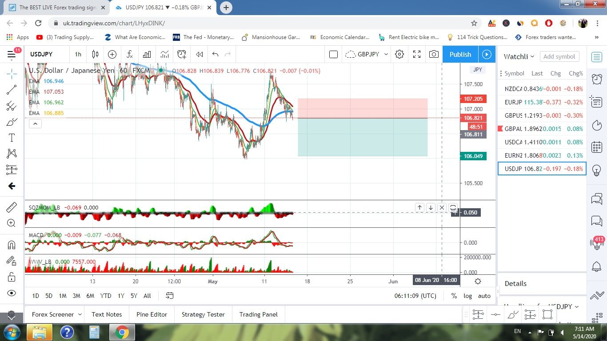This screenshot has width=607, height=341.
Task: Toggle lock all drawing tools
Action: click(x=12, y=277)
